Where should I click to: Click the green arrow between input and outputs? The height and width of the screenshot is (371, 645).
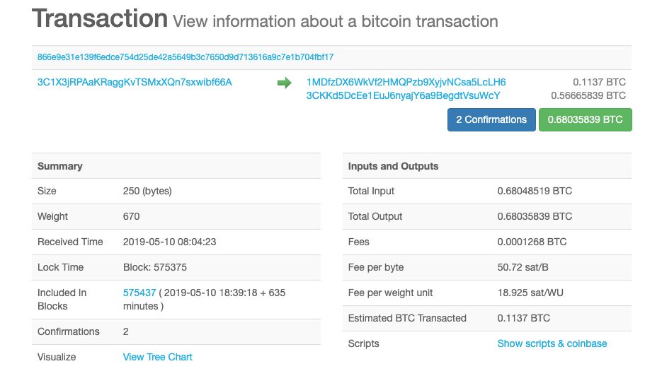(x=284, y=83)
